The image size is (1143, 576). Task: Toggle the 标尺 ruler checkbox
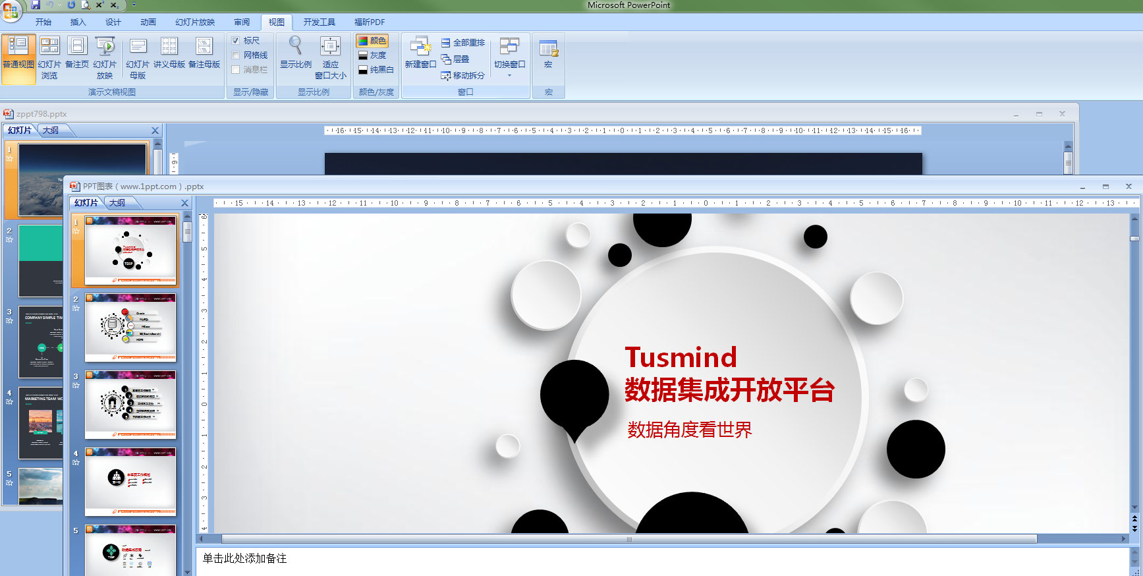236,41
